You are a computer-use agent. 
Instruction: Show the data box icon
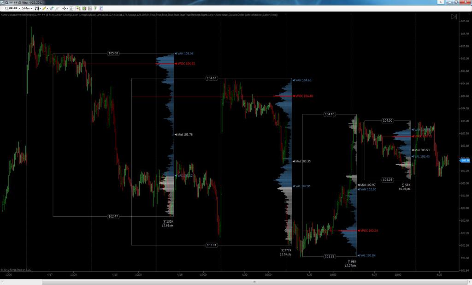71,8
